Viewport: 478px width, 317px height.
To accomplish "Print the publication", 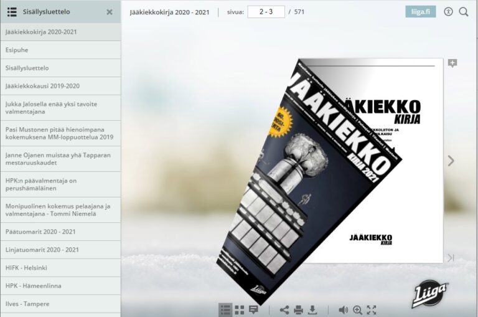I will [x=299, y=310].
